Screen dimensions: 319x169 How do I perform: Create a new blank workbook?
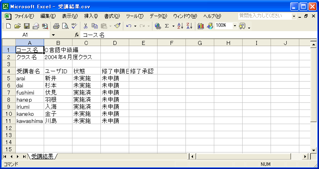click(x=8, y=26)
